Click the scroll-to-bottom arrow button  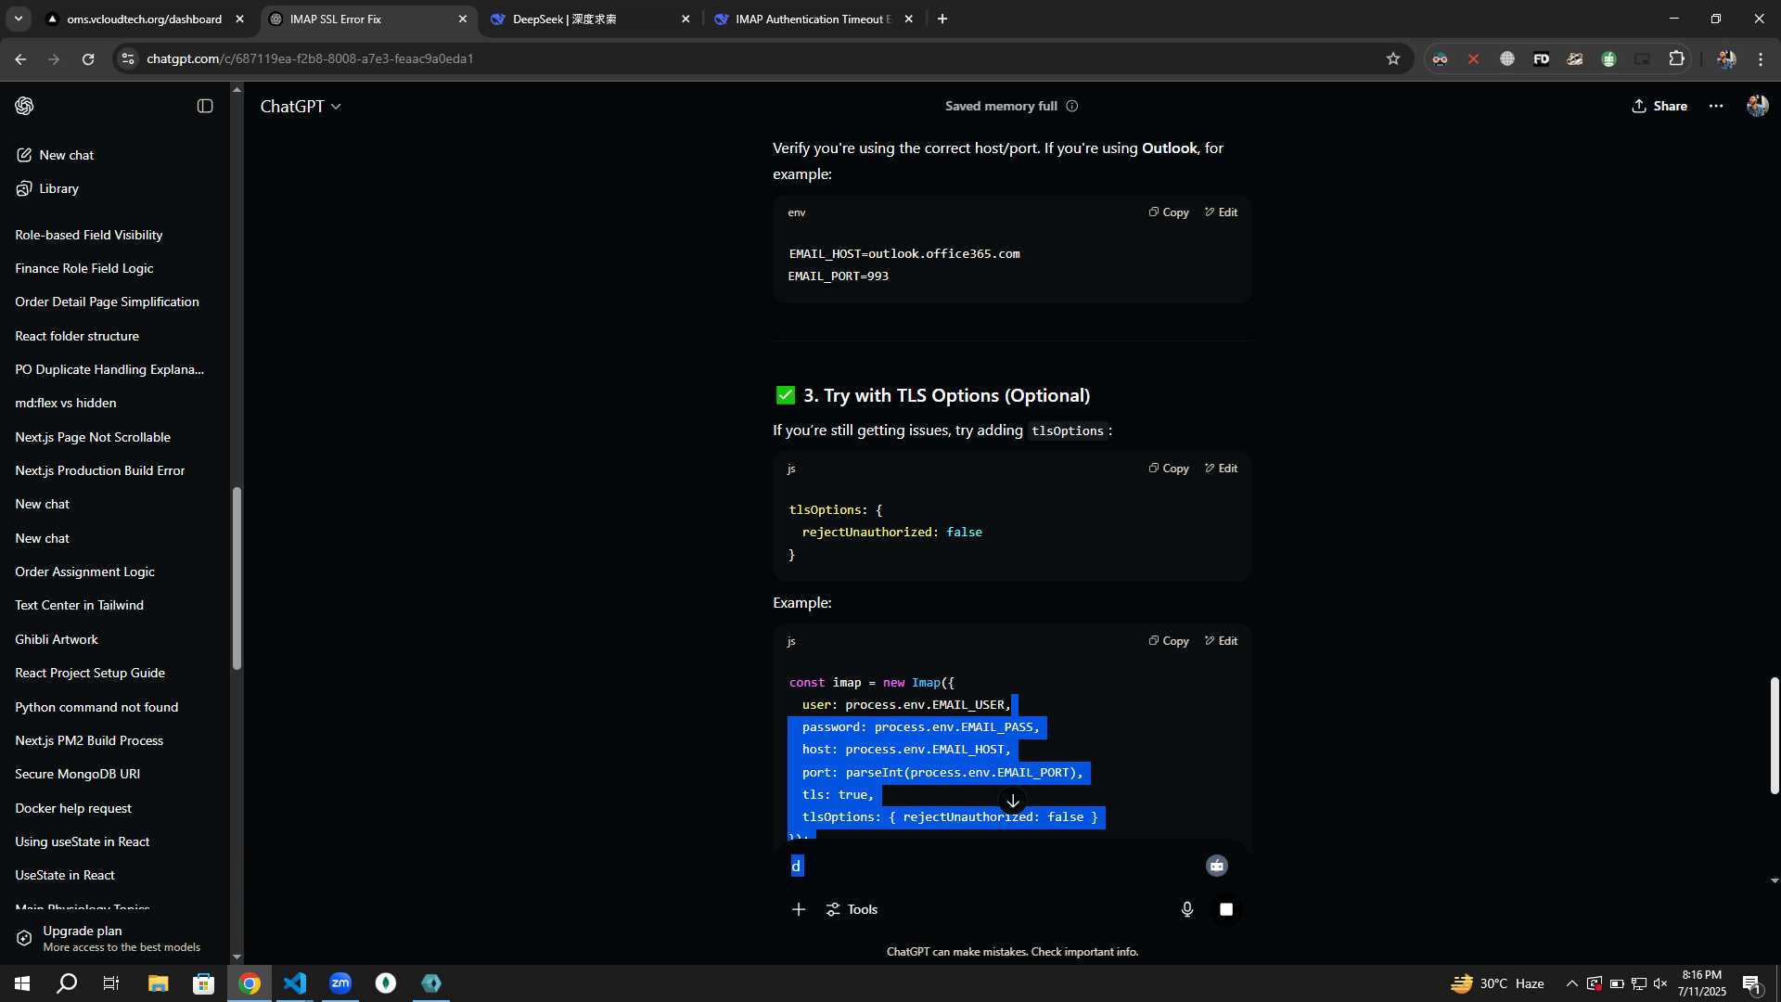[1013, 801]
